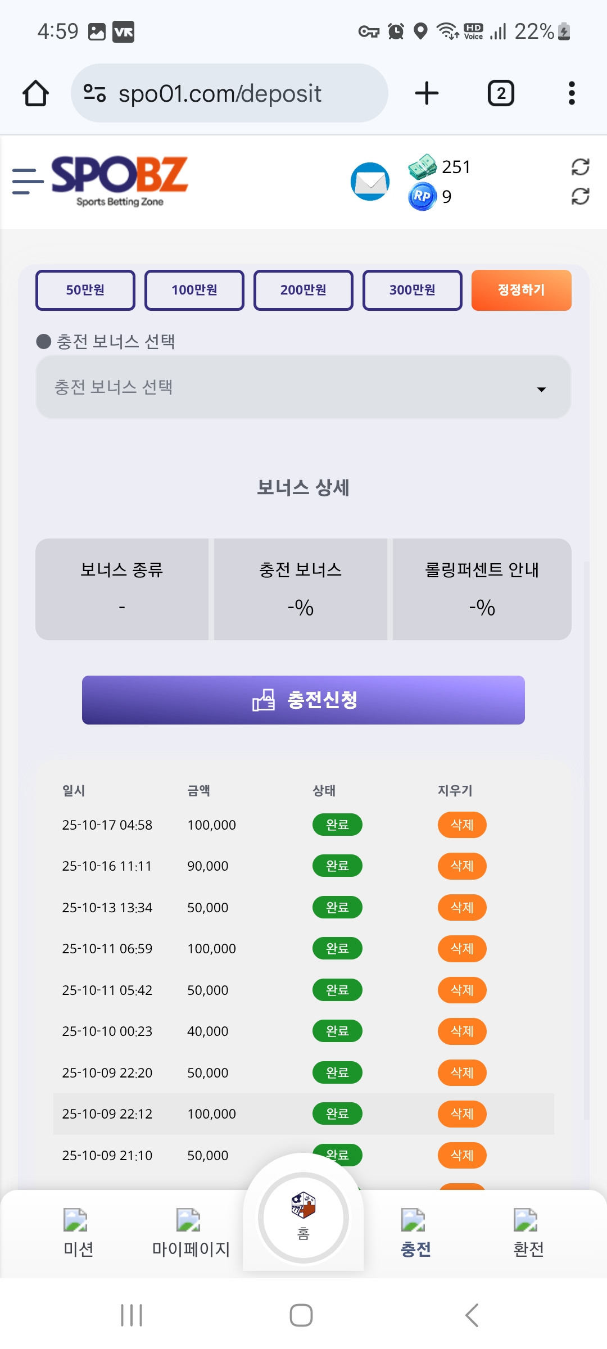Viewport: 607px width, 1349px height.
Task: Tap the cash balance money icon
Action: click(x=422, y=166)
